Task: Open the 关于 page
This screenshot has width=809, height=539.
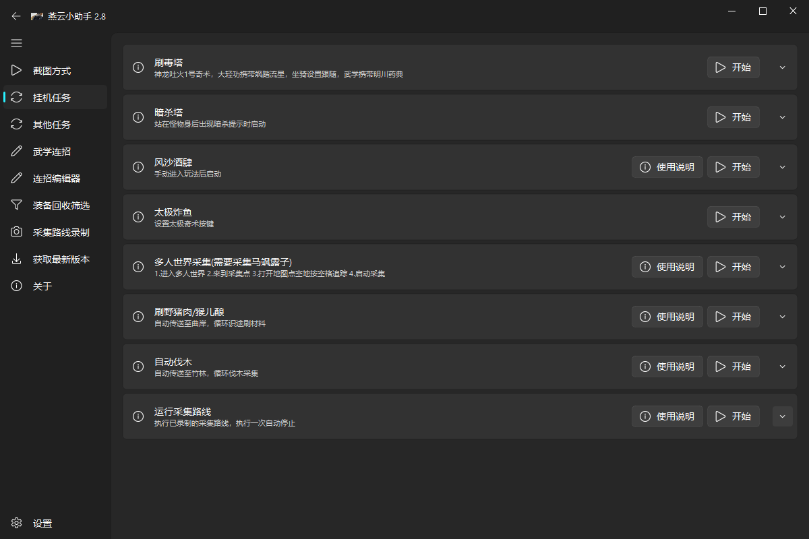Action: point(55,286)
